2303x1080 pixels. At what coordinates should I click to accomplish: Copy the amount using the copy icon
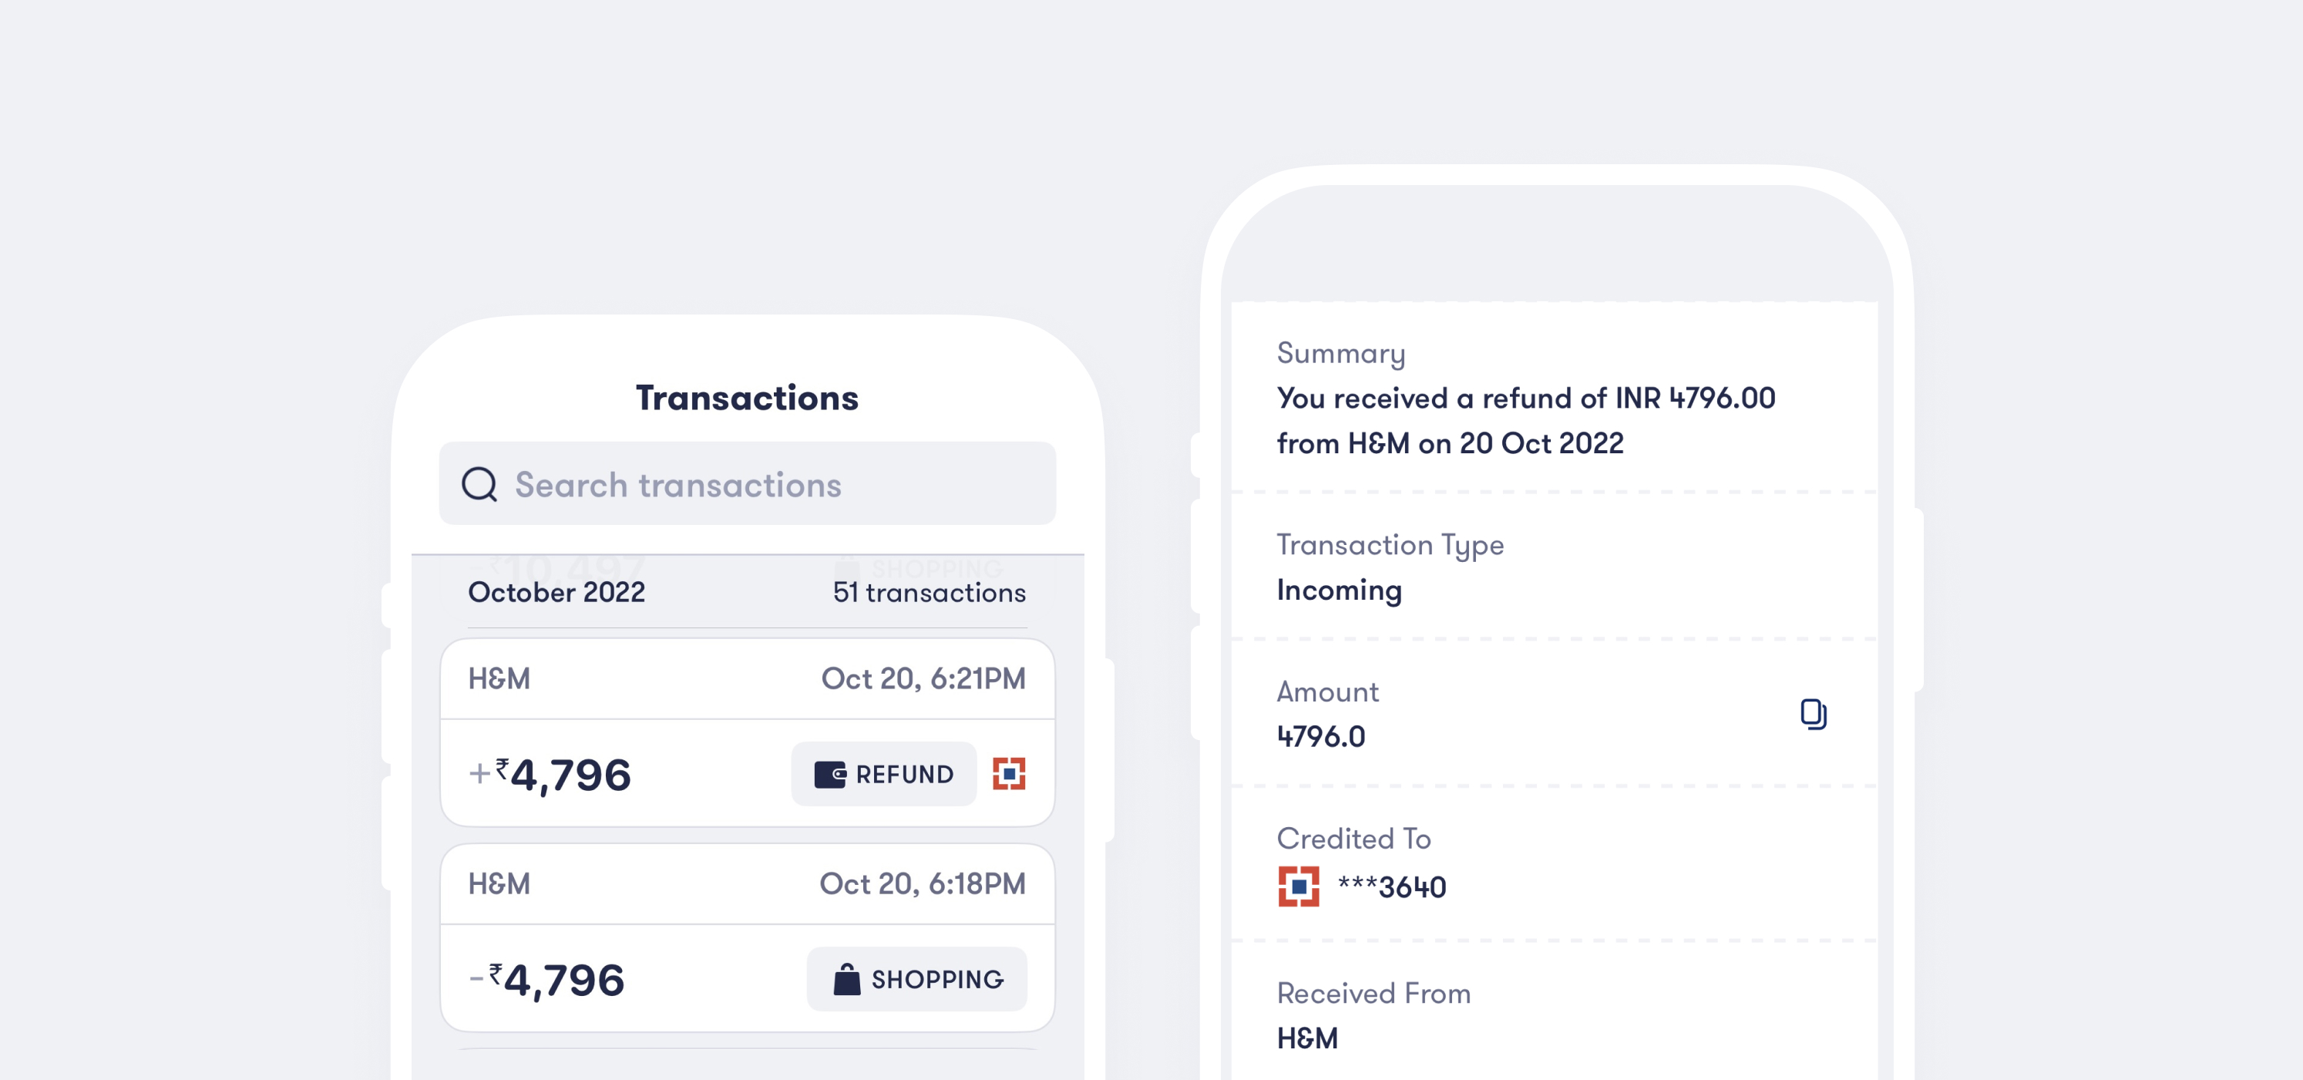click(1813, 715)
